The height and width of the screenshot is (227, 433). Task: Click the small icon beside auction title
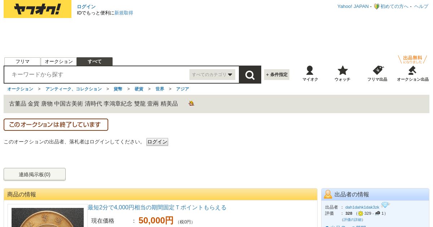point(191,103)
